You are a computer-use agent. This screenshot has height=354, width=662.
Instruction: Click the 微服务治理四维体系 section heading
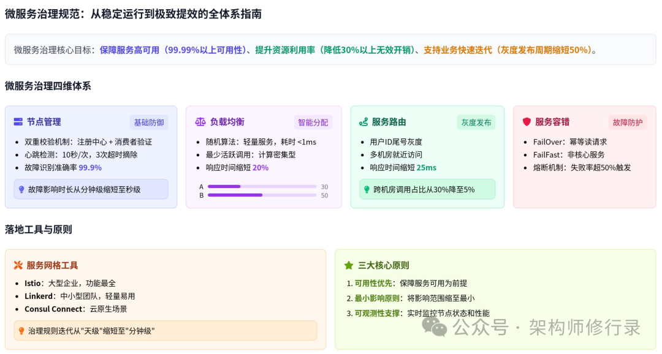coord(48,86)
